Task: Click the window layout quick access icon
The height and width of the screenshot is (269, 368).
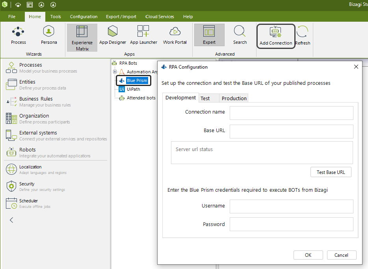Action: 30,5
